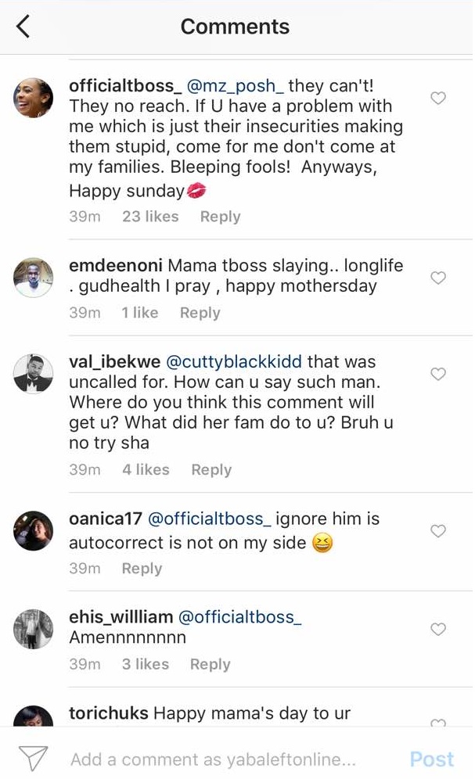
Task: Open oanica17's profile avatar
Action: (x=34, y=531)
